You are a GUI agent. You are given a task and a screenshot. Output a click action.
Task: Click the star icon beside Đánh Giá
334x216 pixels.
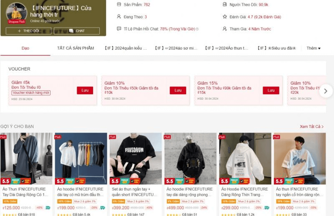tap(225, 16)
